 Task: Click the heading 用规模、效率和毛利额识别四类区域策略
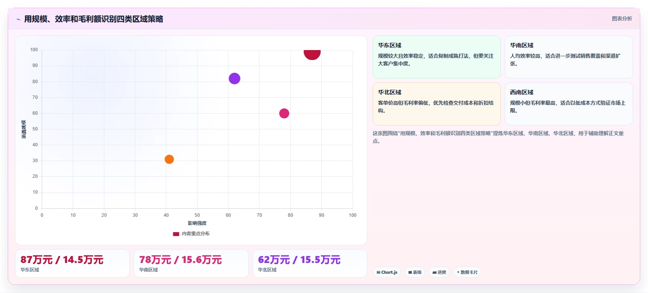(93, 19)
